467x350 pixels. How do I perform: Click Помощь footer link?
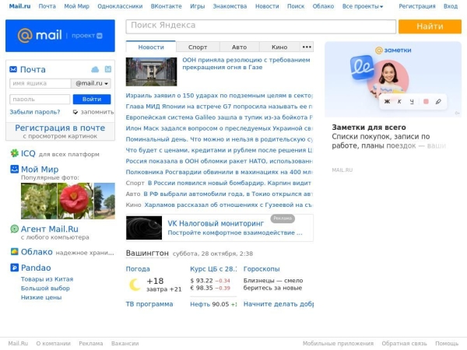point(447,344)
